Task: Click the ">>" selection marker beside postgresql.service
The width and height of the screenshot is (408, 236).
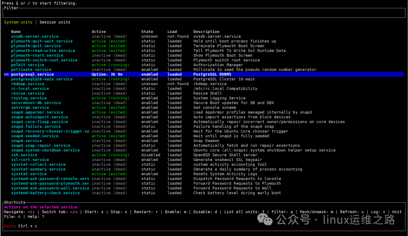Action: (6, 74)
